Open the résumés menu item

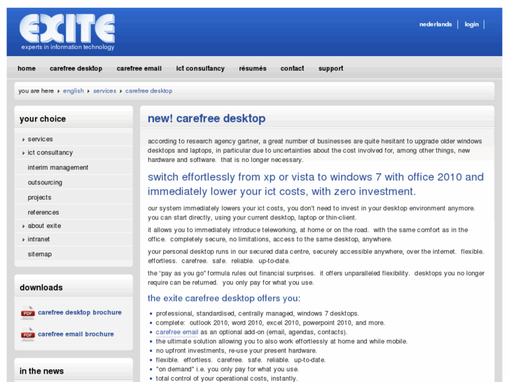pyautogui.click(x=253, y=69)
